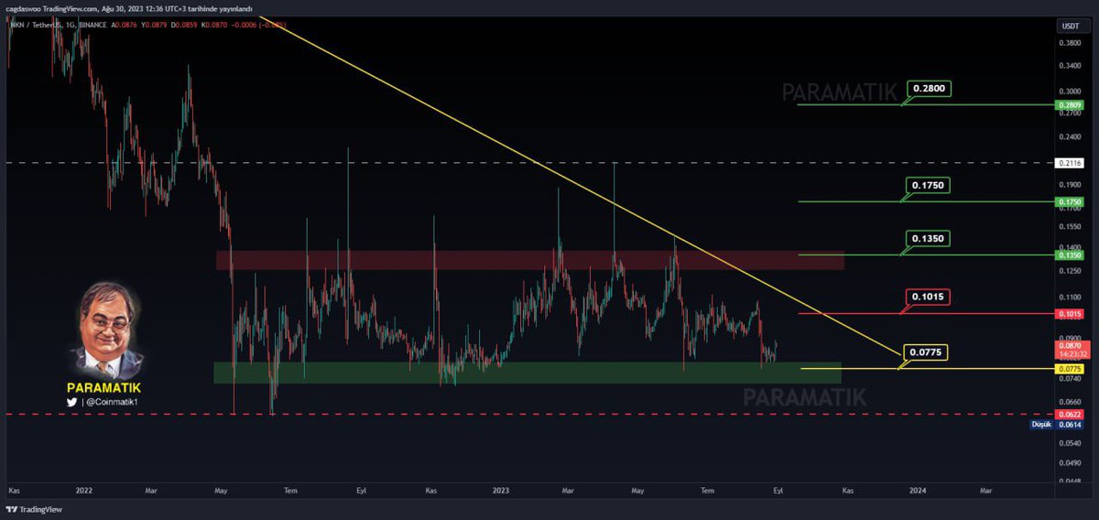Click the 0.2809 green price axis tag
The width and height of the screenshot is (1099, 520).
tap(1070, 105)
